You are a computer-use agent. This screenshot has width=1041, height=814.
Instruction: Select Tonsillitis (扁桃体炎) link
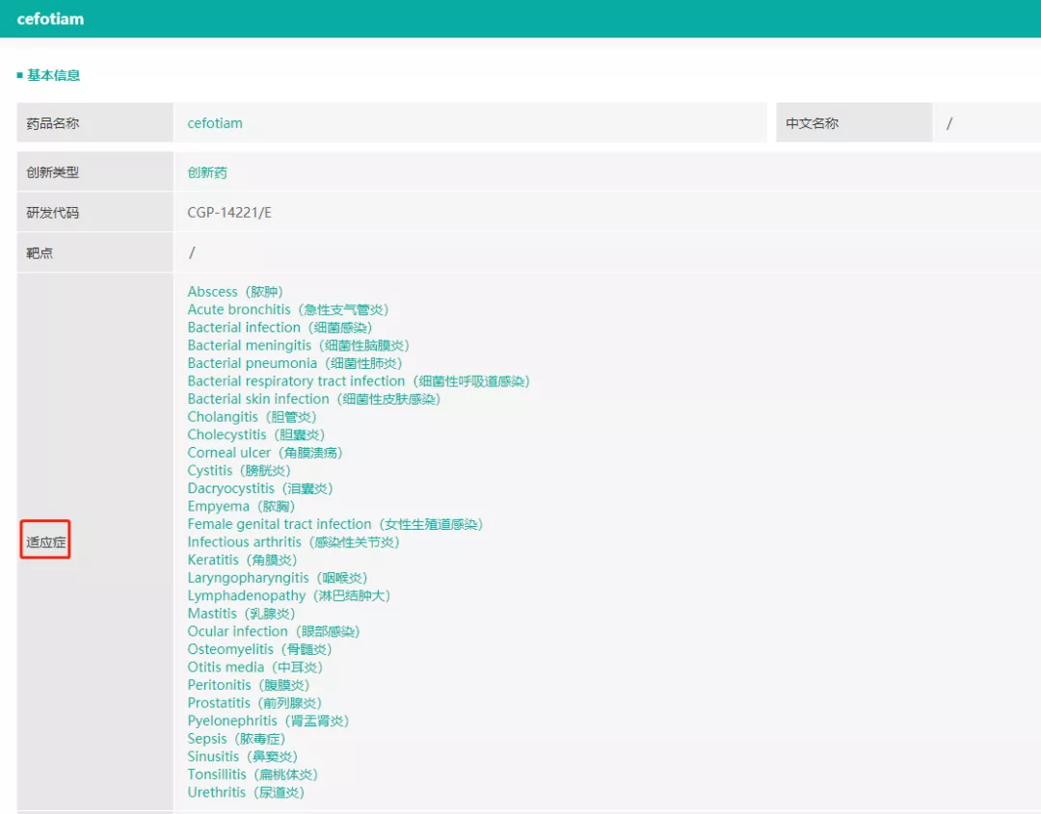tap(253, 775)
